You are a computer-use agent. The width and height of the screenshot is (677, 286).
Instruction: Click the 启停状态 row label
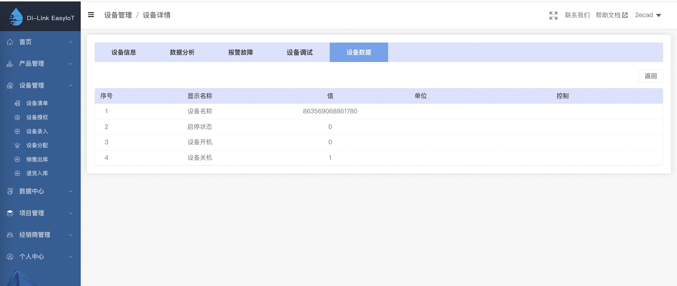point(200,127)
